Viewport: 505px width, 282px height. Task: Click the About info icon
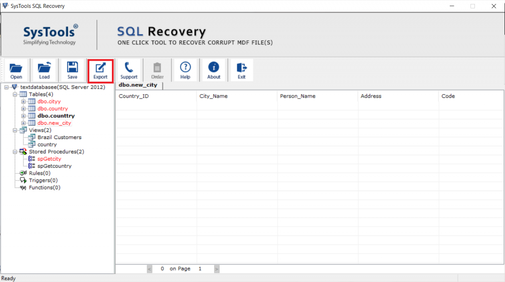pos(214,67)
